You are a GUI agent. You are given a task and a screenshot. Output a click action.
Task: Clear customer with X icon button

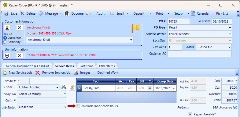(20, 28)
